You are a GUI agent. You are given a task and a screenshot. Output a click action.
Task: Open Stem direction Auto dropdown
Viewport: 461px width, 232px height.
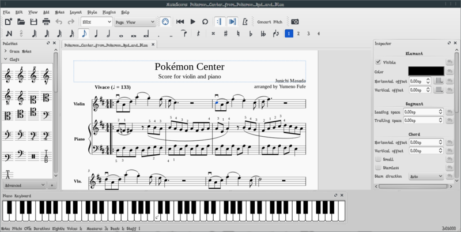[x=426, y=177]
